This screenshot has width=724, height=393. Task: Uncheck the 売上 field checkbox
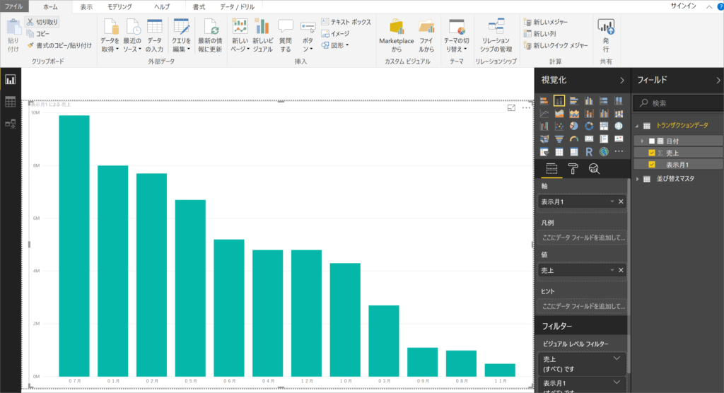pyautogui.click(x=652, y=153)
